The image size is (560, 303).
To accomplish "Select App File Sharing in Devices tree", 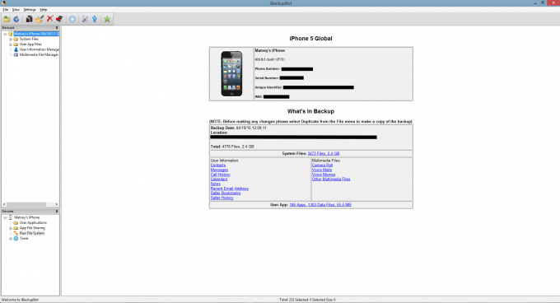I will point(32,228).
